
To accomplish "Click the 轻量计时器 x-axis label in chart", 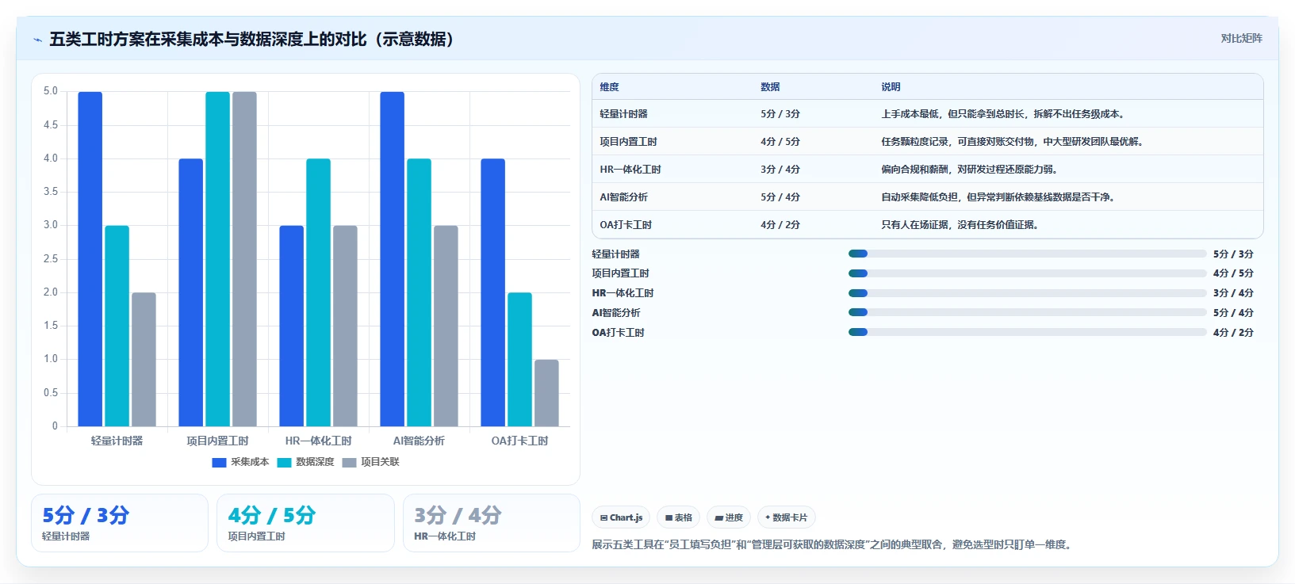I will (x=117, y=441).
